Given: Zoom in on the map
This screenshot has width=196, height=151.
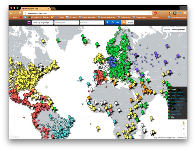Looking at the screenshot, I should click(x=184, y=129).
